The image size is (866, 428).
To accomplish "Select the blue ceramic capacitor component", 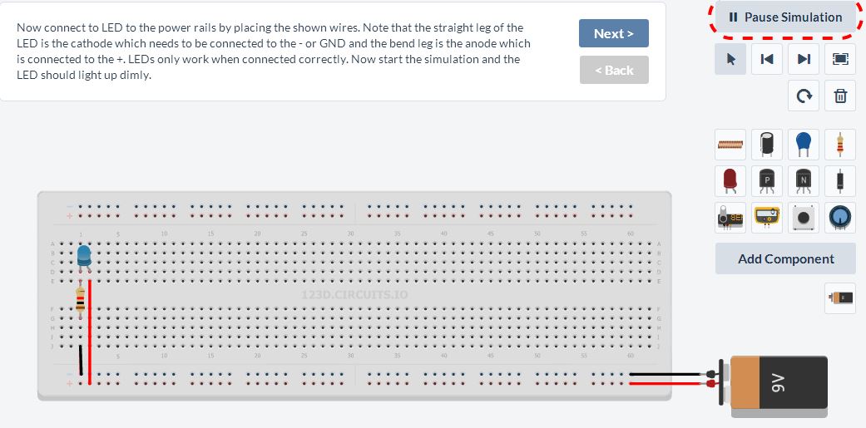I will click(804, 145).
